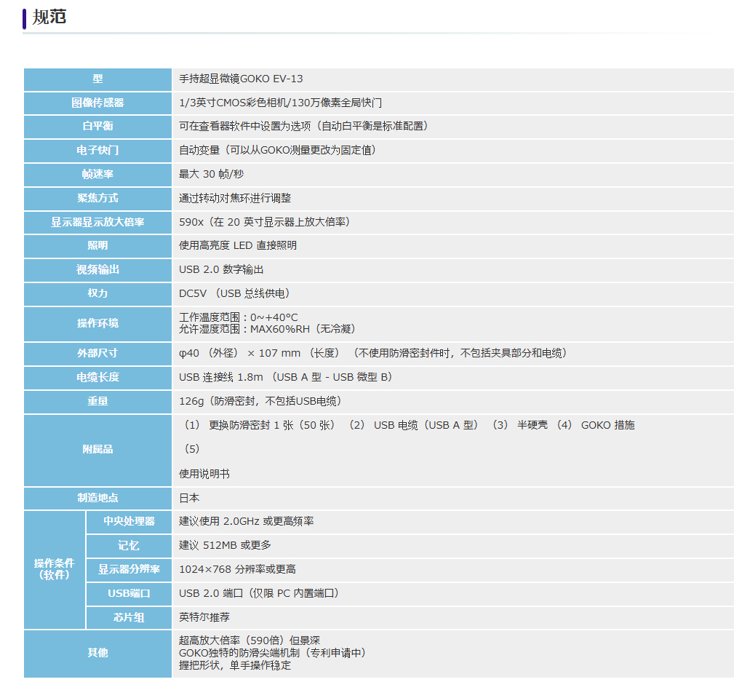Click the DC5V（USB 总线供电）value
Image resolution: width=750 pixels, height=682 pixels.
point(236,294)
